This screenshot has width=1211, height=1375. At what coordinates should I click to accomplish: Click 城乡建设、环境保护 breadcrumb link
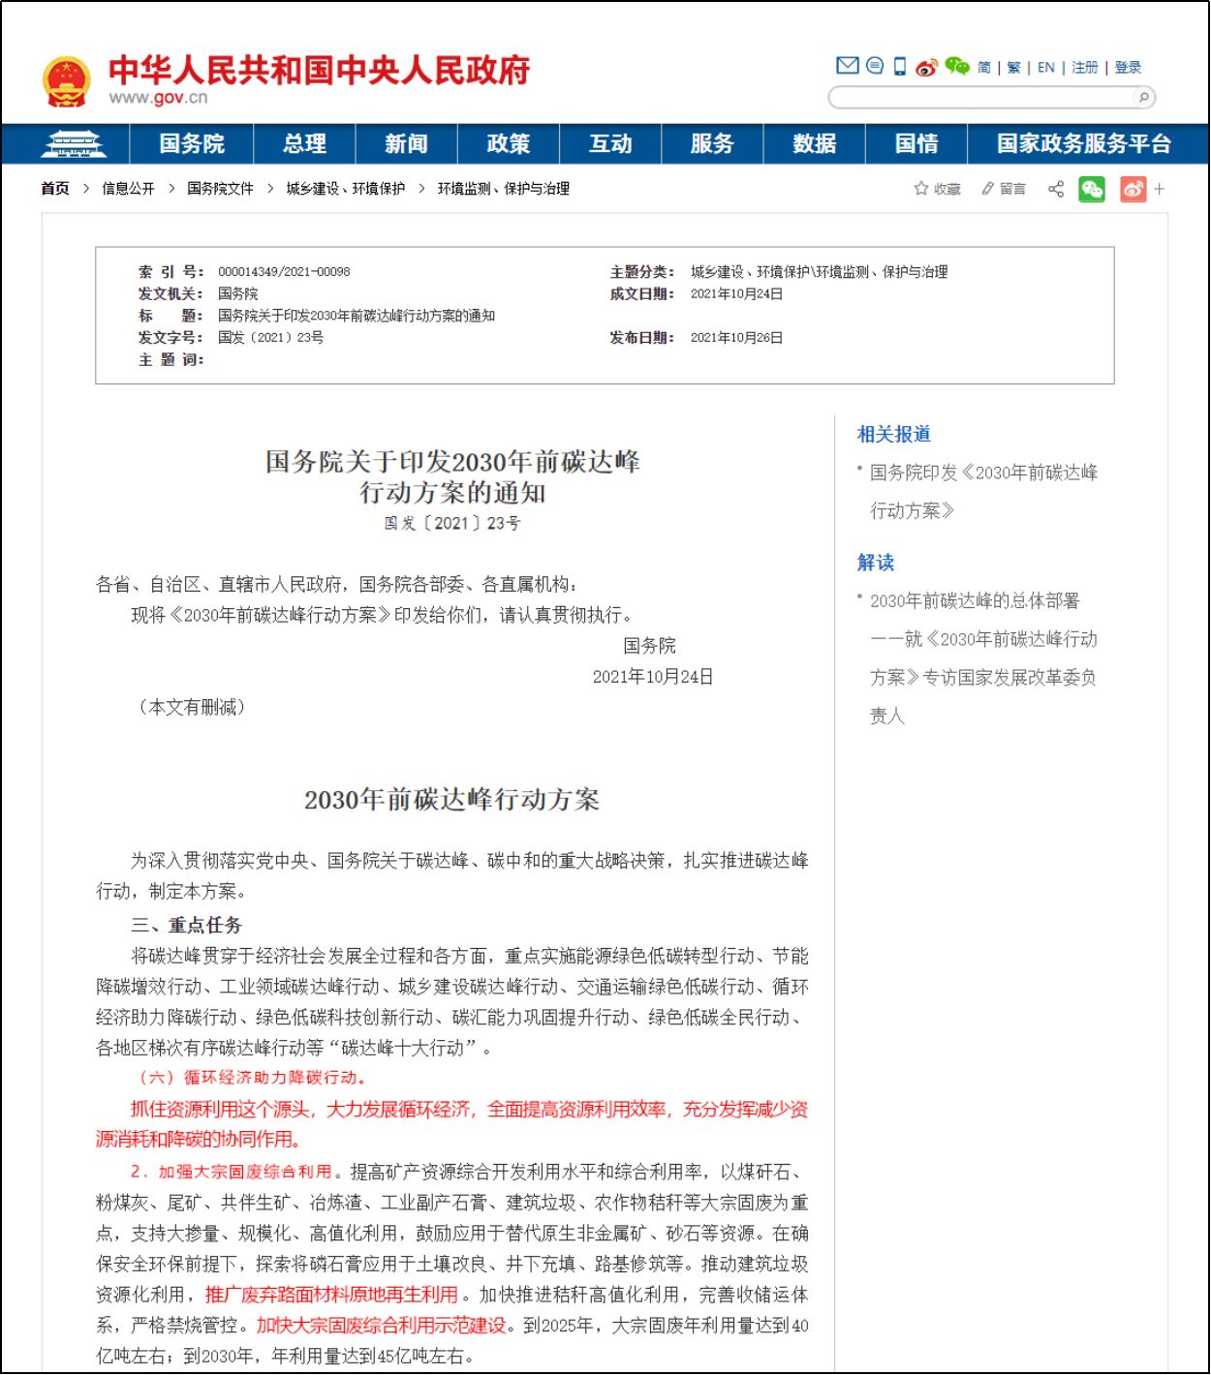(345, 189)
